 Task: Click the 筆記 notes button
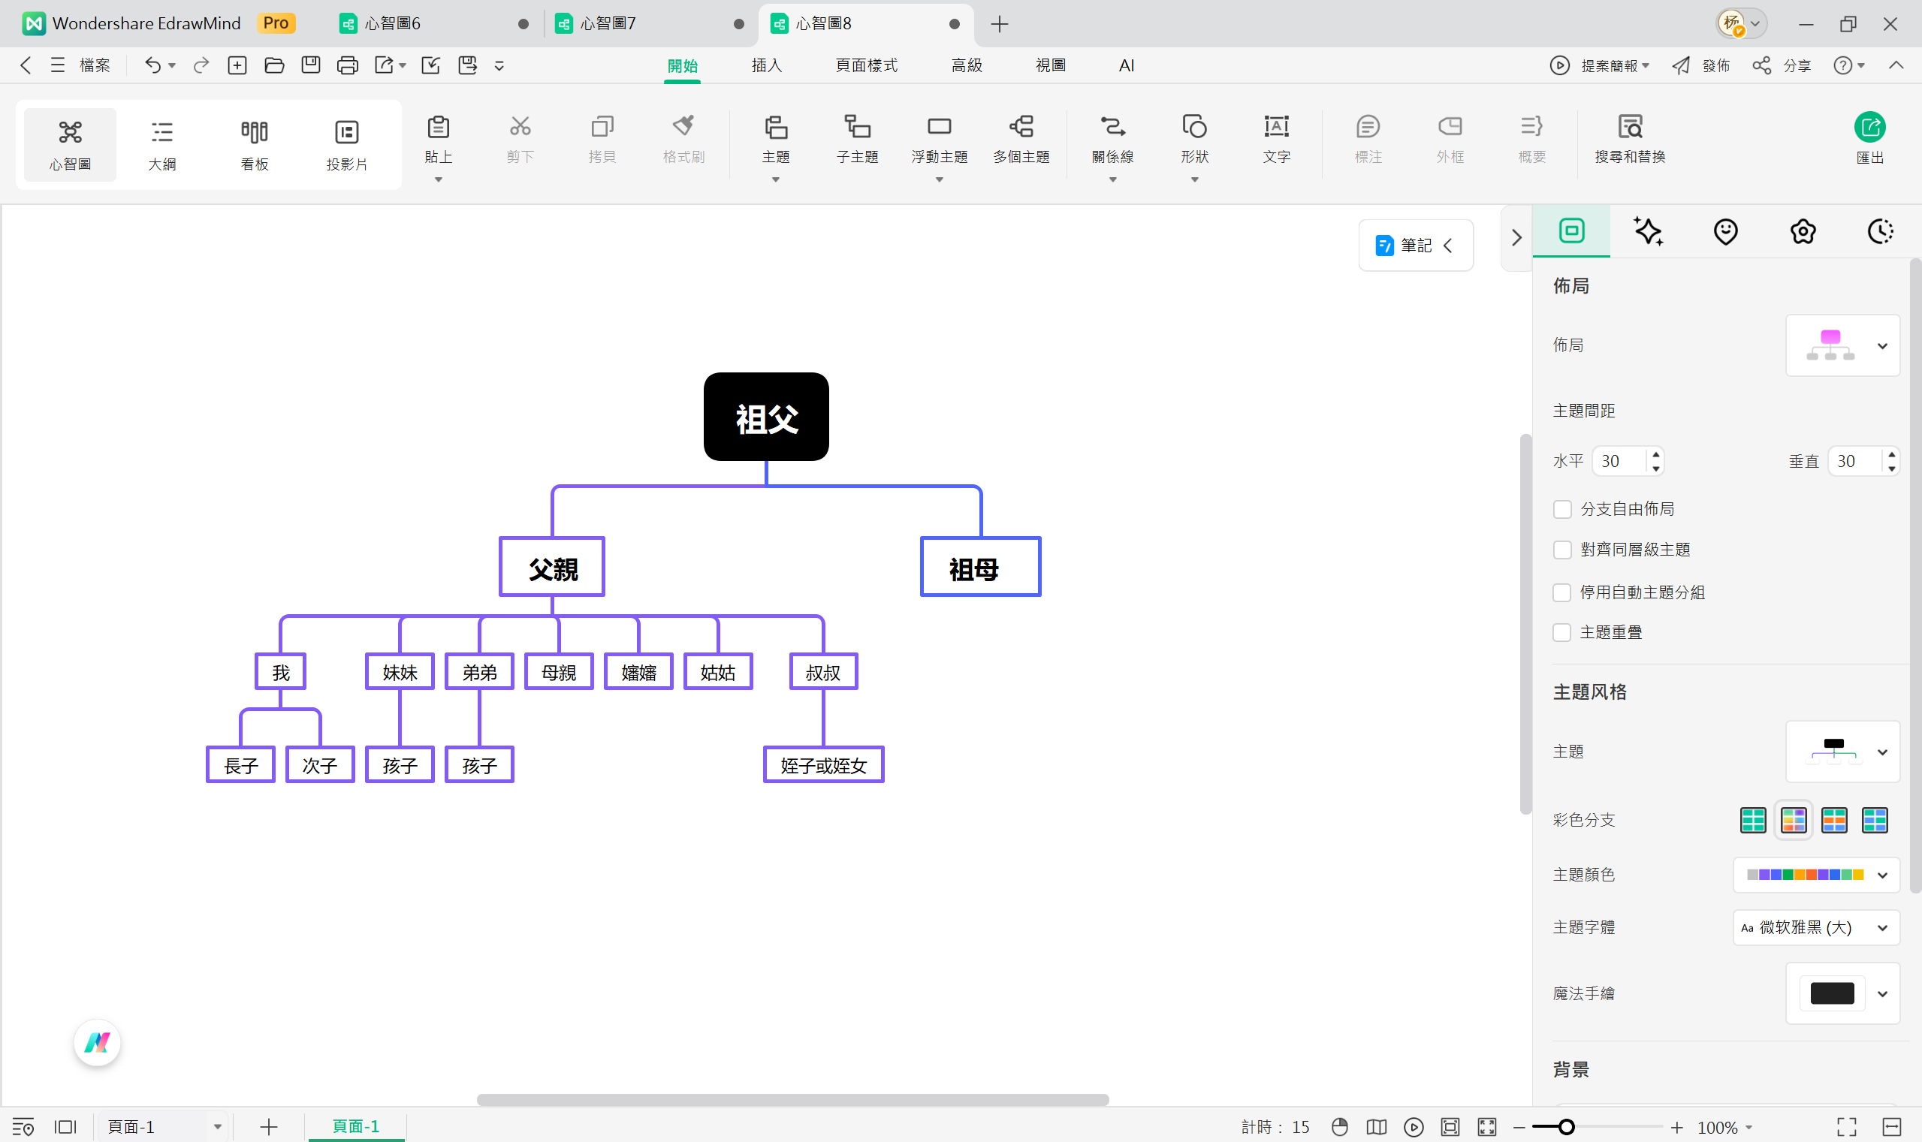click(x=1415, y=246)
